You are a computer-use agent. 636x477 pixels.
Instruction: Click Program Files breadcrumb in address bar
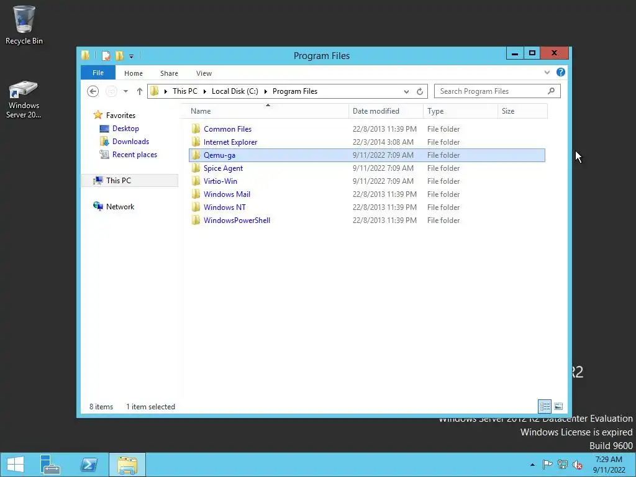(x=295, y=91)
